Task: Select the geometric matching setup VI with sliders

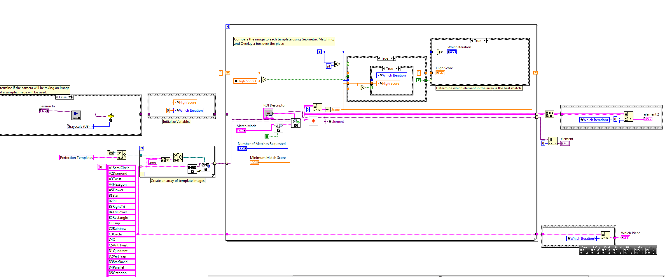Action: coord(279,128)
